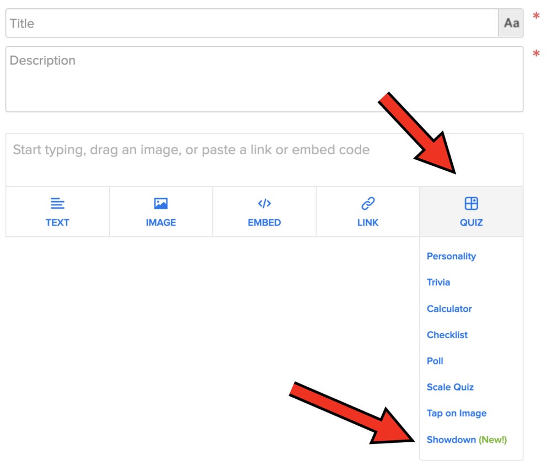The image size is (546, 466).
Task: Select Scale Quiz from the dropdown
Action: click(450, 387)
